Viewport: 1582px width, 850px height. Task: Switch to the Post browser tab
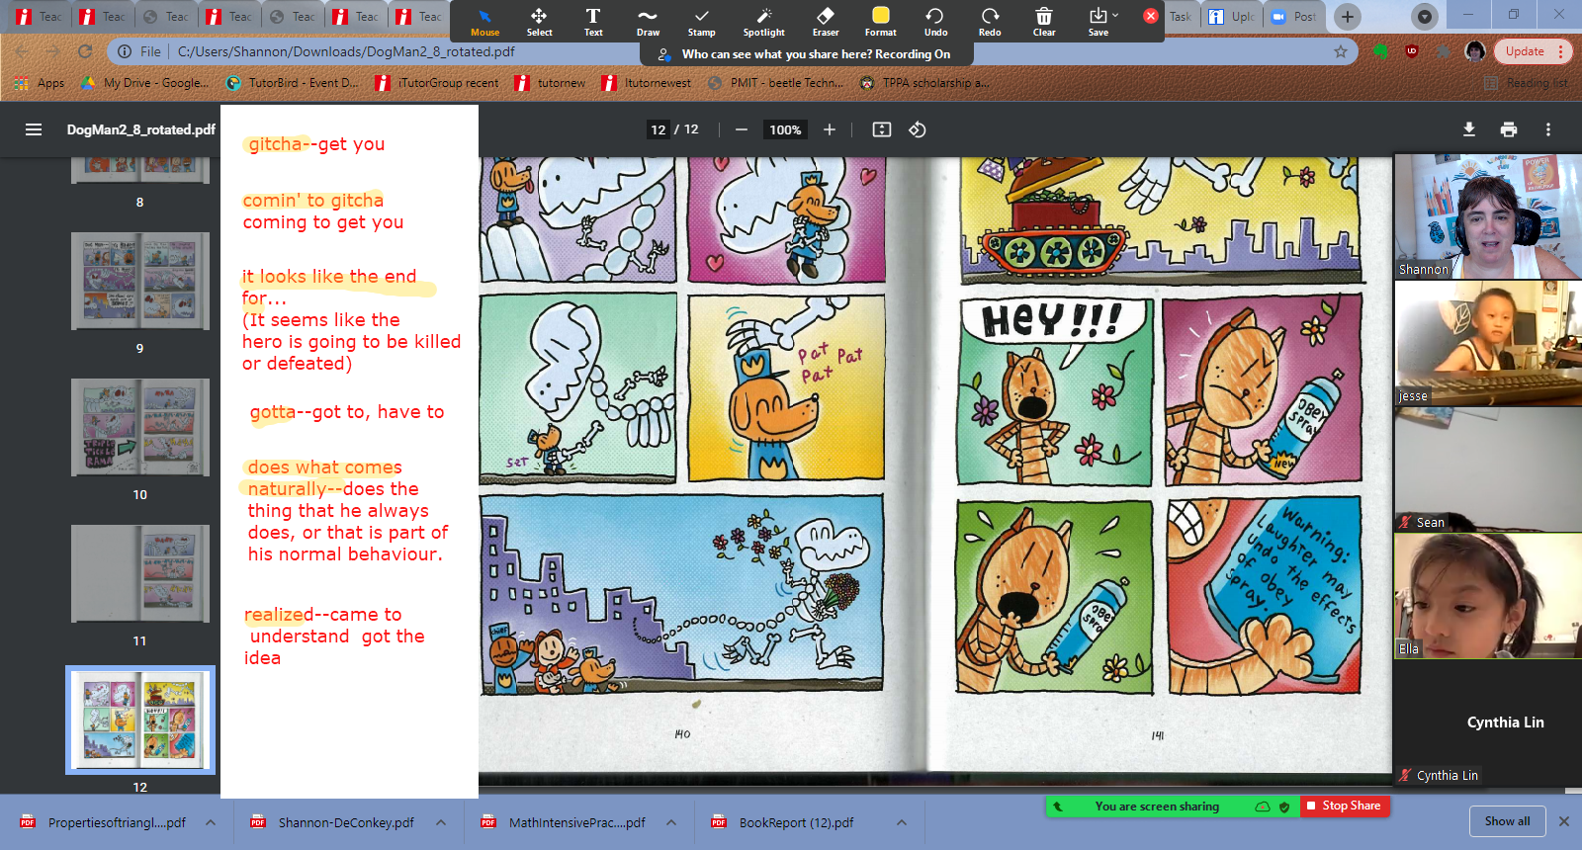tap(1293, 17)
